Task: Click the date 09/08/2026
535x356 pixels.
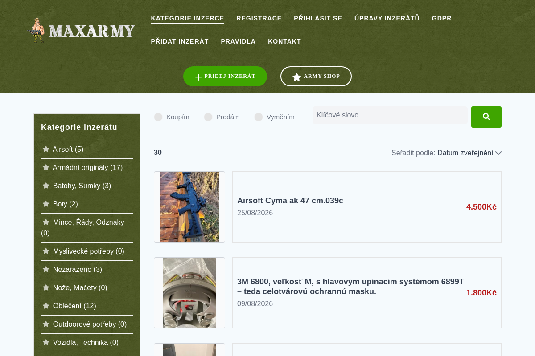Action: 255,304
